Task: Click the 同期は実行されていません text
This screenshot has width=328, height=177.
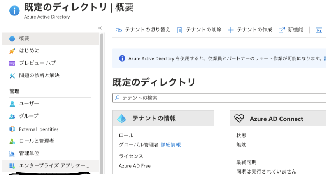Action: [x=266, y=171]
